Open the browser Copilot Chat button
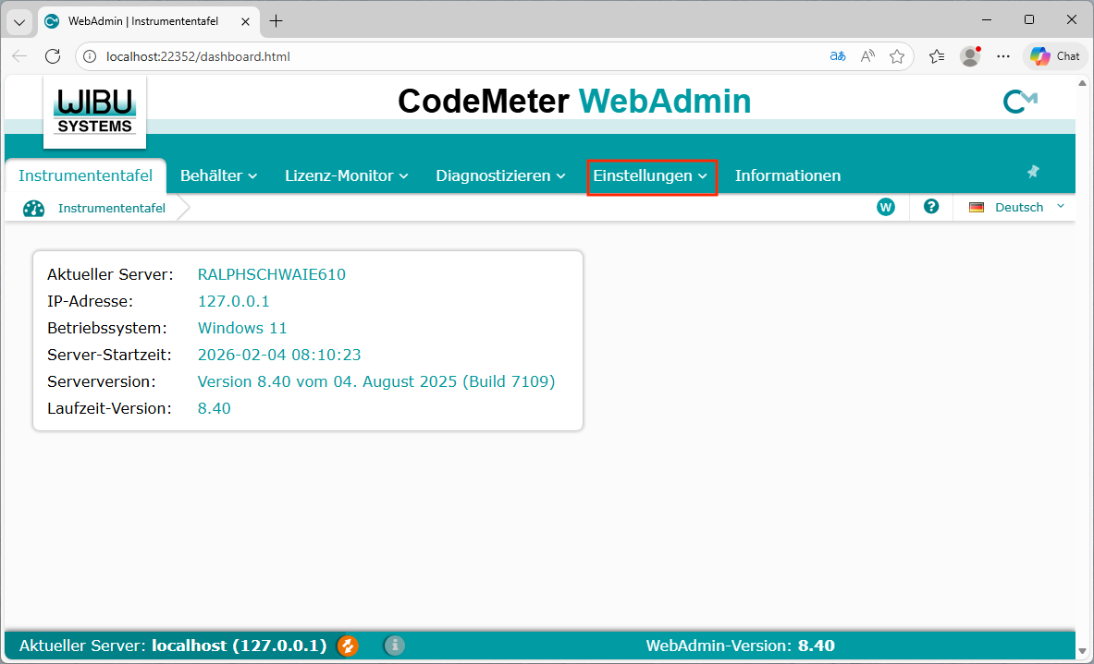Screen dimensions: 1094x664 click(x=1055, y=56)
